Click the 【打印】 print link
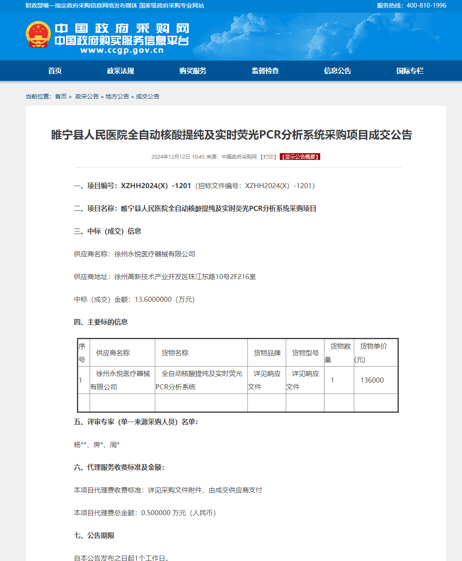The width and height of the screenshot is (462, 561). [268, 157]
